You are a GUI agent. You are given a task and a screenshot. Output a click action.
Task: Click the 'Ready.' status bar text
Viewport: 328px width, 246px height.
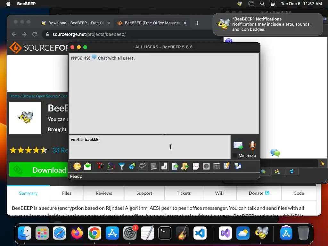76,176
